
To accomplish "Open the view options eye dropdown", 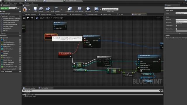I will 19,8.
